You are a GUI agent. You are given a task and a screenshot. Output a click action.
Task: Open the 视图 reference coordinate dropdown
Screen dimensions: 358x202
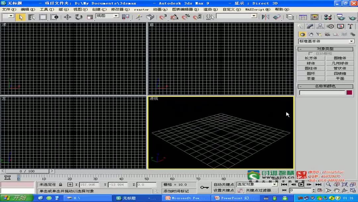pos(107,16)
